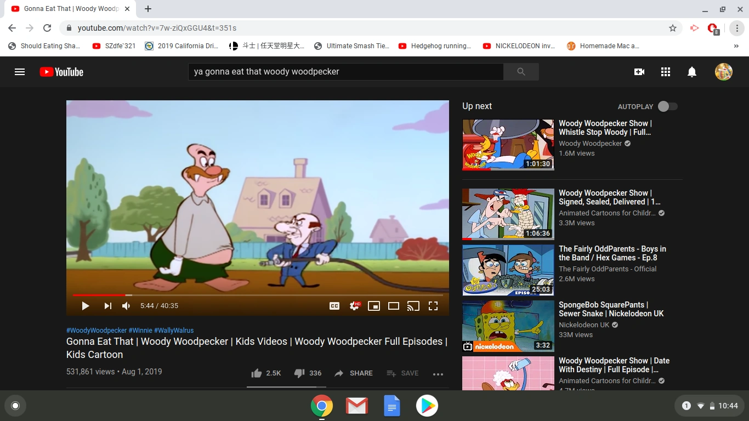This screenshot has width=749, height=421.
Task: Mute the video volume
Action: [x=127, y=306]
